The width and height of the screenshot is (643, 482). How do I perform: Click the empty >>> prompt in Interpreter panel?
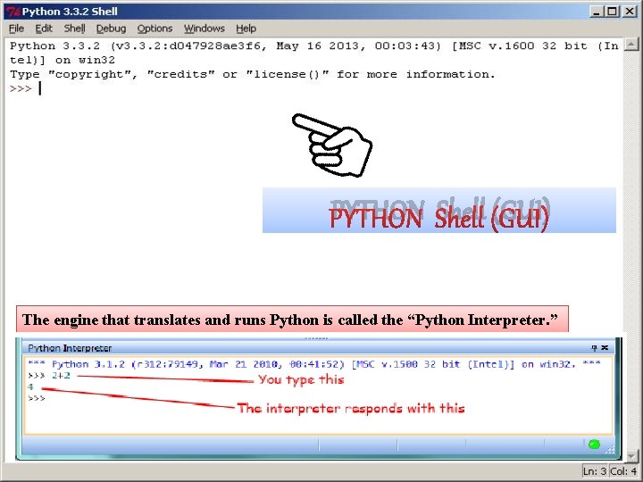tap(37, 398)
